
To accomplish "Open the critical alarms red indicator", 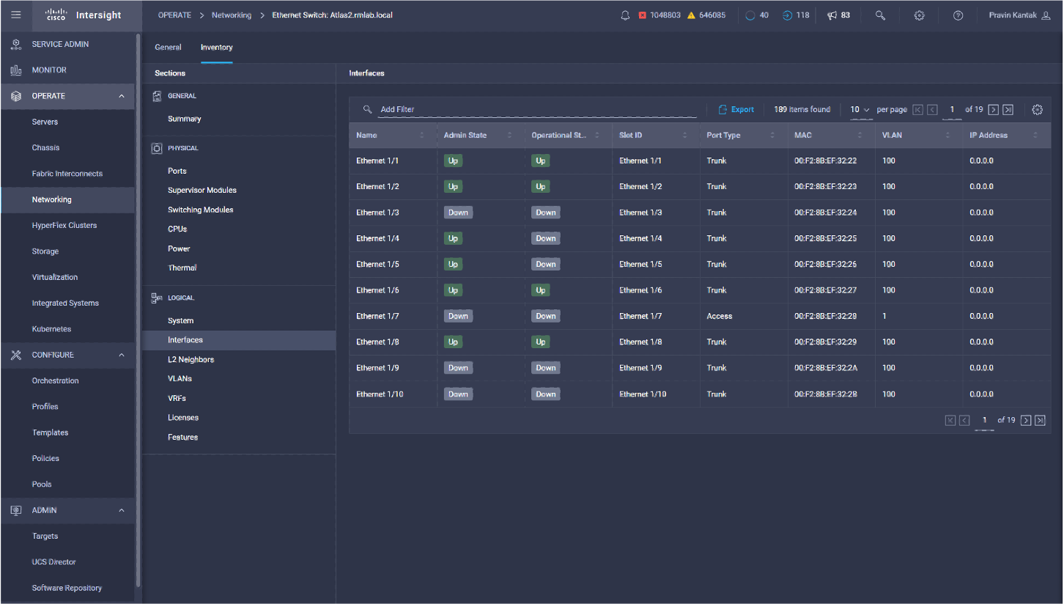I will tap(660, 15).
